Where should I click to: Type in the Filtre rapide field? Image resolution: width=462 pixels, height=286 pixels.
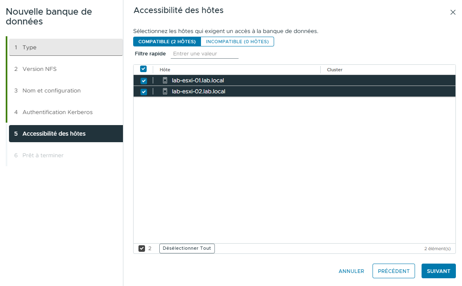[x=204, y=53]
